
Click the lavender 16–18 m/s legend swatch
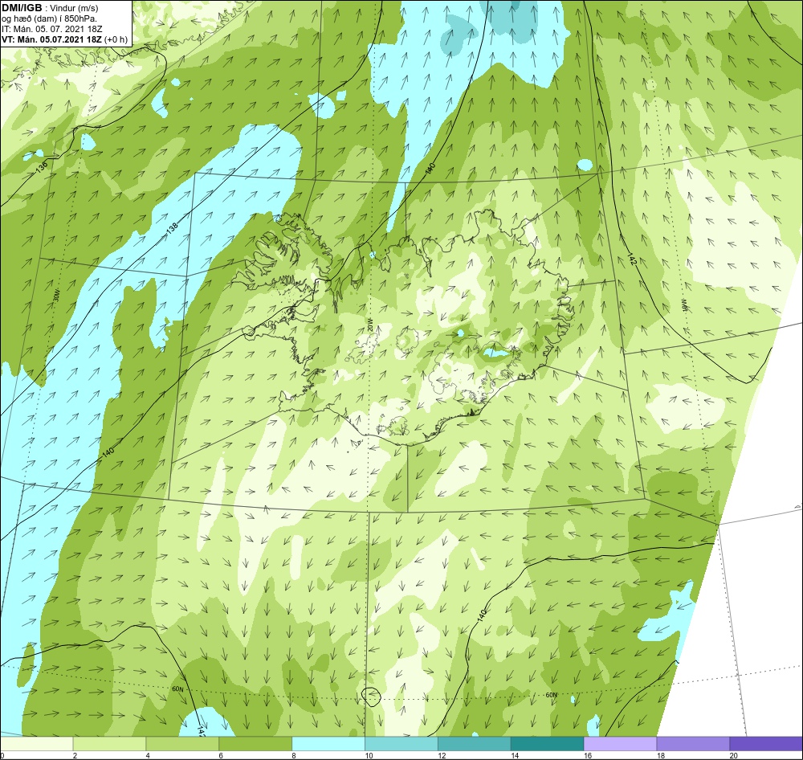620,744
